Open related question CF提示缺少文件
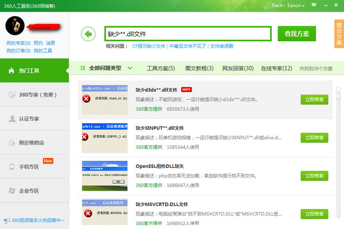Image resolution: width=344 pixels, height=229 pixels. click(x=148, y=46)
